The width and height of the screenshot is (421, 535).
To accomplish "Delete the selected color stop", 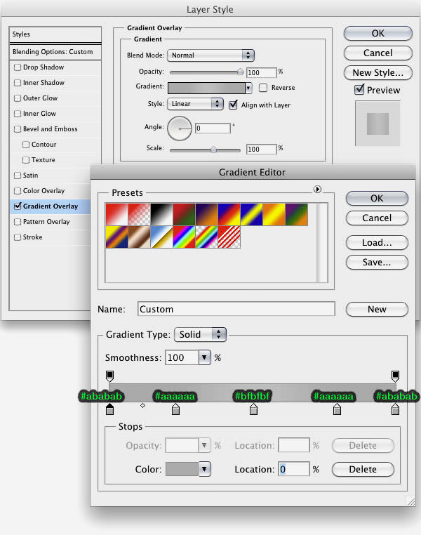I will point(363,469).
